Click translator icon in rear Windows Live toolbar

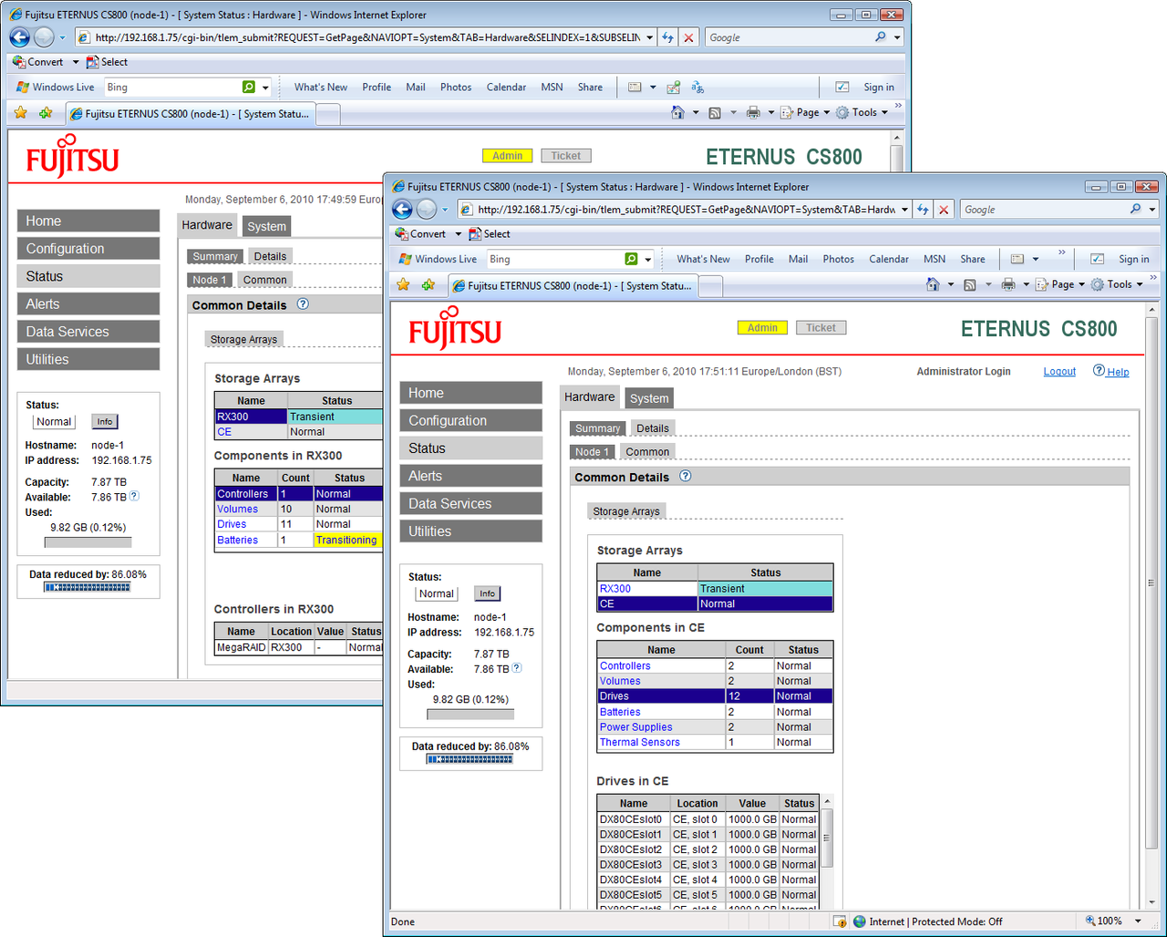[697, 88]
